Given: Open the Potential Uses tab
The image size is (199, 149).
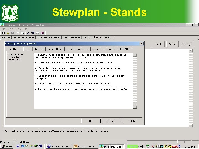Looking at the screenshot, I should (55, 49).
